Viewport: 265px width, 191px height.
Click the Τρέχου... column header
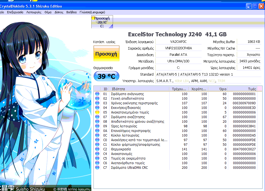pos(179,89)
